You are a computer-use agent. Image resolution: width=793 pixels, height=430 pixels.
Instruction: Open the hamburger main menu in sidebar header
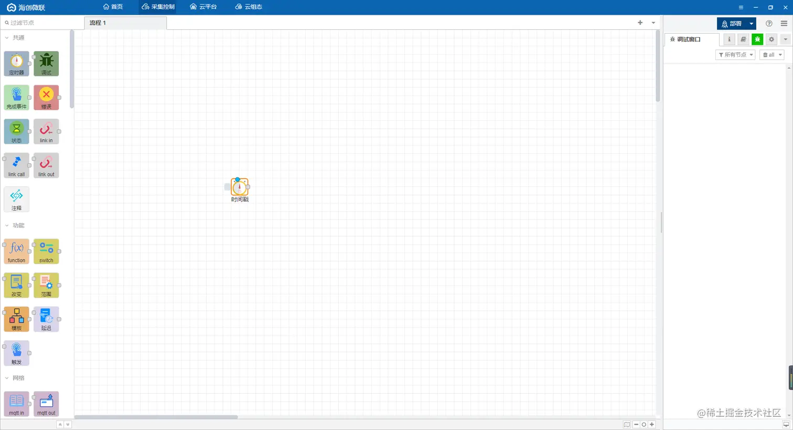(x=784, y=24)
